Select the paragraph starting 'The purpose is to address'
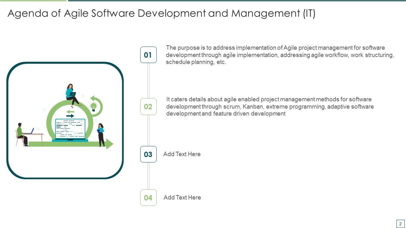The image size is (406, 228). point(280,55)
